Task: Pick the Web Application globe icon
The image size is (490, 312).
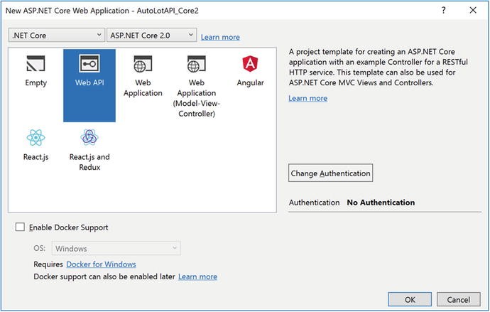Action: point(143,64)
